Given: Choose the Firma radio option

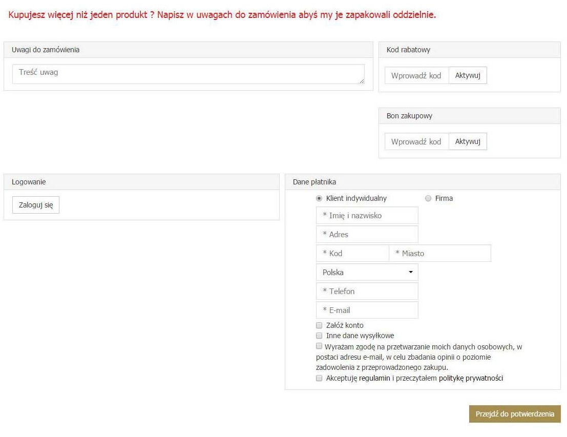Looking at the screenshot, I should click(x=428, y=198).
